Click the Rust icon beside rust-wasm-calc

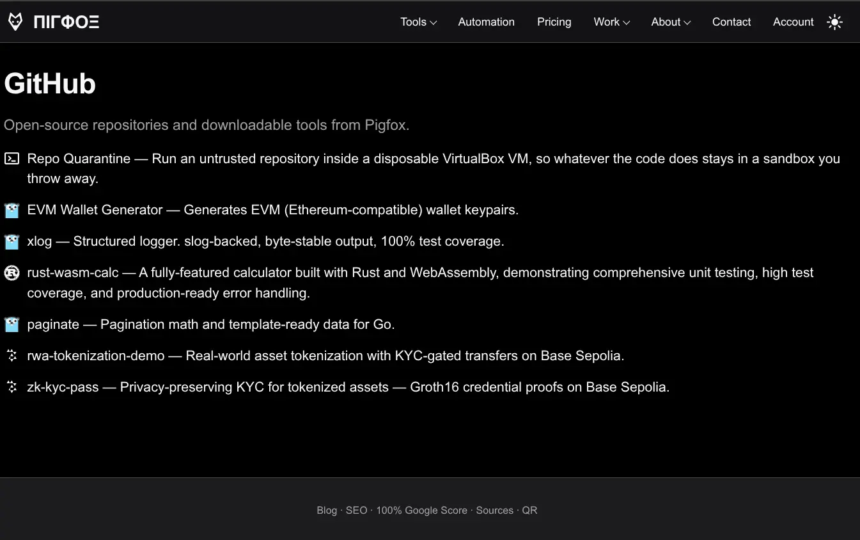coord(12,273)
